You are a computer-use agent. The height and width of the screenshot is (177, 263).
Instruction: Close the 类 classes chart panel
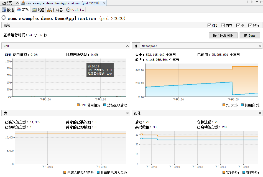[x=127, y=113]
